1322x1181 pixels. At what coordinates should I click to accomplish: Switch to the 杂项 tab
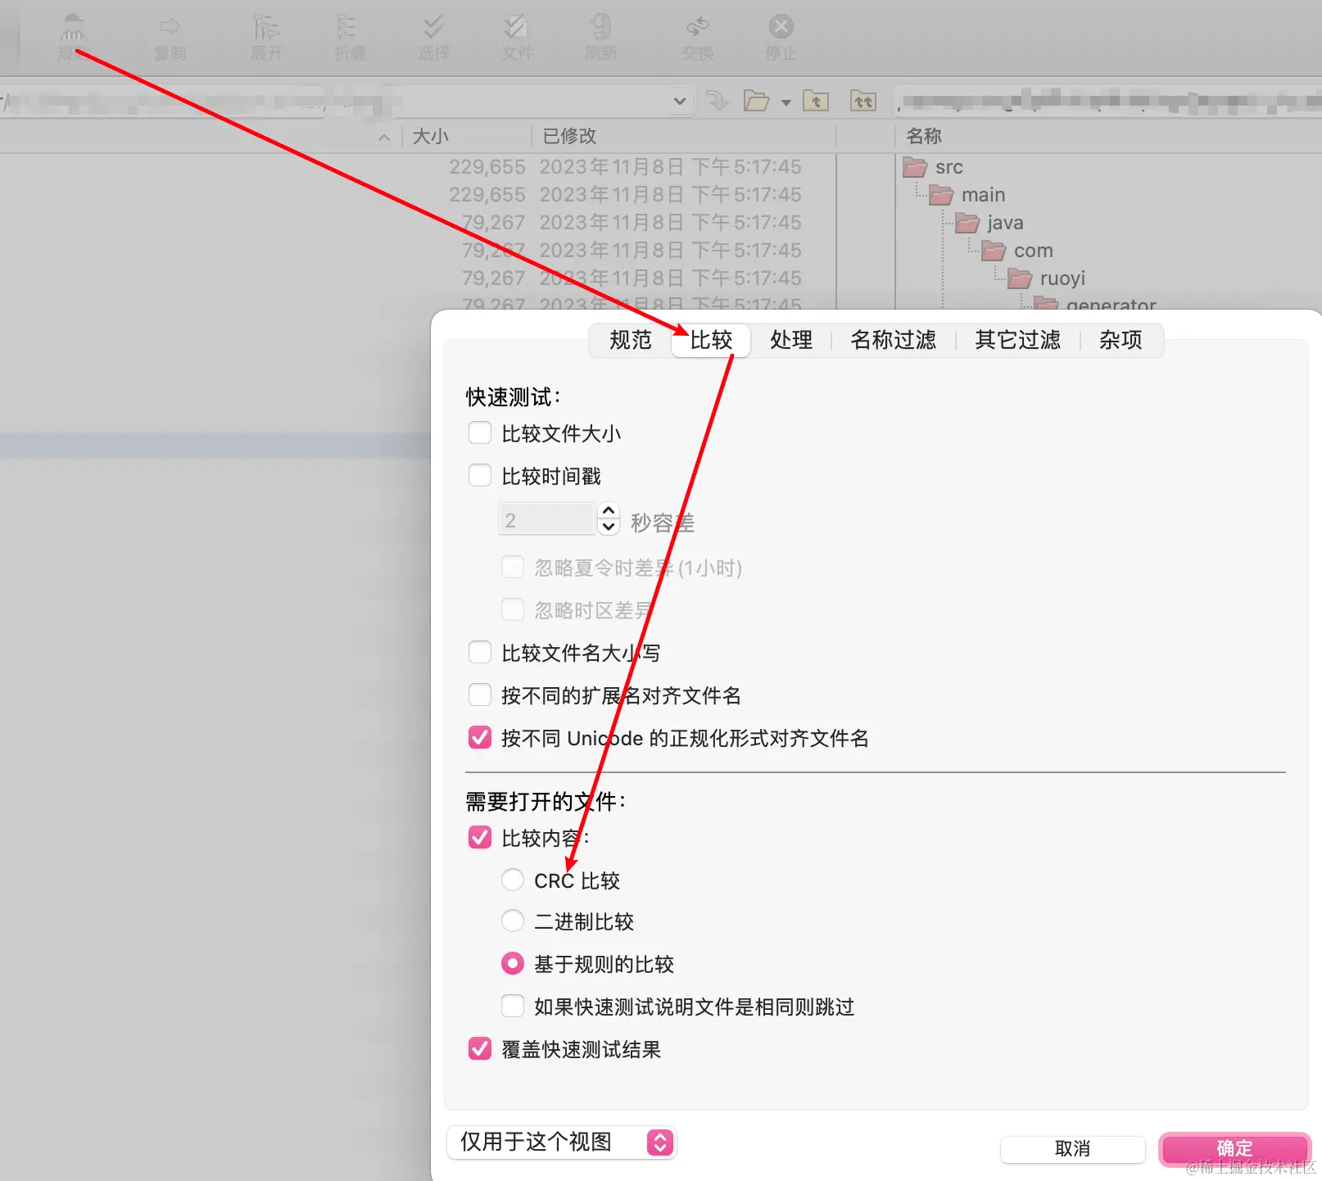click(x=1121, y=340)
